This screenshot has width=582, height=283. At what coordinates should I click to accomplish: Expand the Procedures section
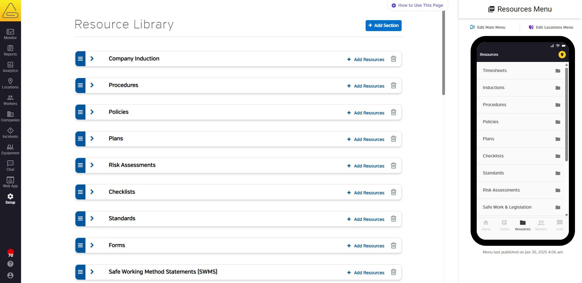coord(92,85)
